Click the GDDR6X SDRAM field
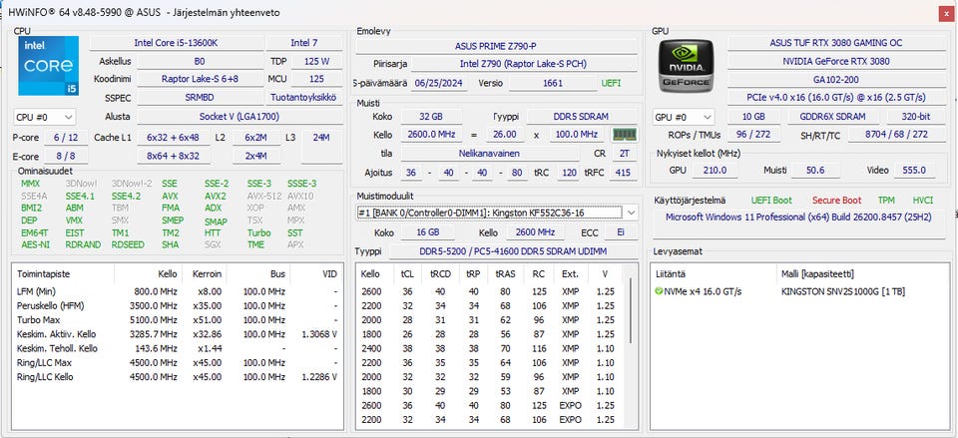Screen dimensions: 958x438 tap(832, 117)
